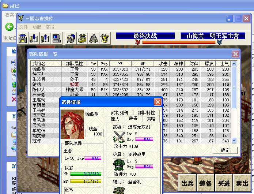Click the tent icon in the toolbar
Viewport: 254px width, 194px height.
[x=94, y=38]
